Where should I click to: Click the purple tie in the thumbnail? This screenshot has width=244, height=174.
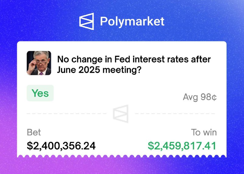point(41,73)
